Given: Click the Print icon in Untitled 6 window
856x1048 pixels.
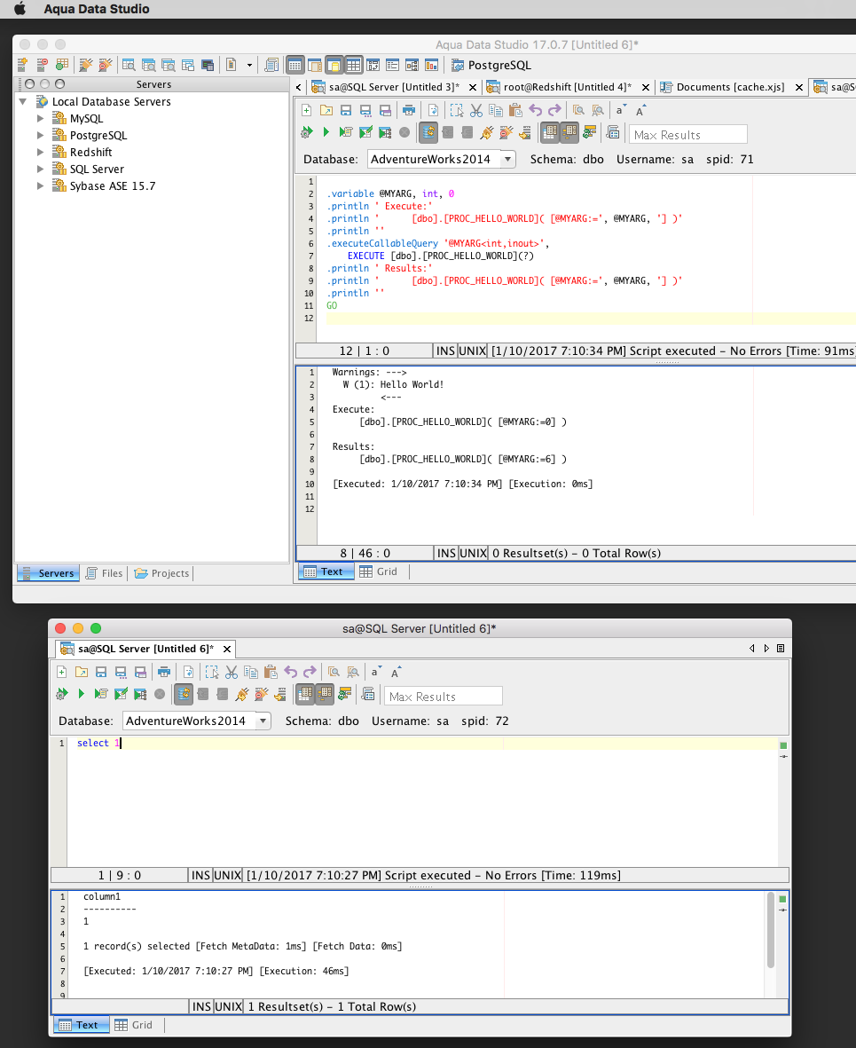Looking at the screenshot, I should pos(164,672).
